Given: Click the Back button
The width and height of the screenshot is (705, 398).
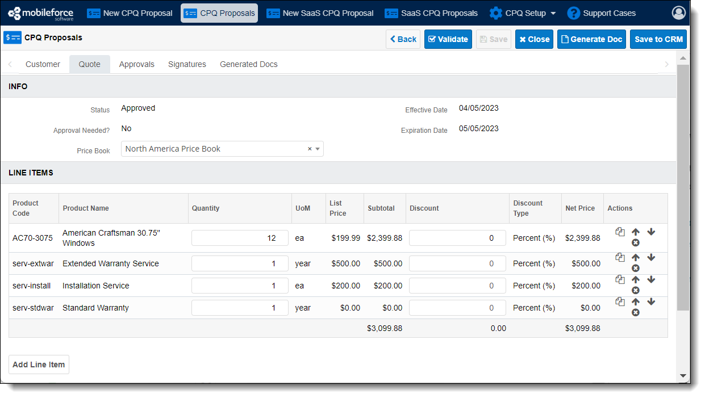Looking at the screenshot, I should pos(403,39).
